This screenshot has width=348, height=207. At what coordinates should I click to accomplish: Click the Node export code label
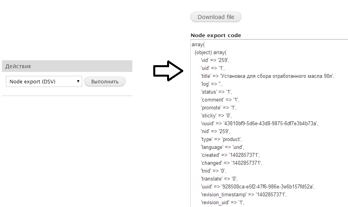click(x=216, y=35)
